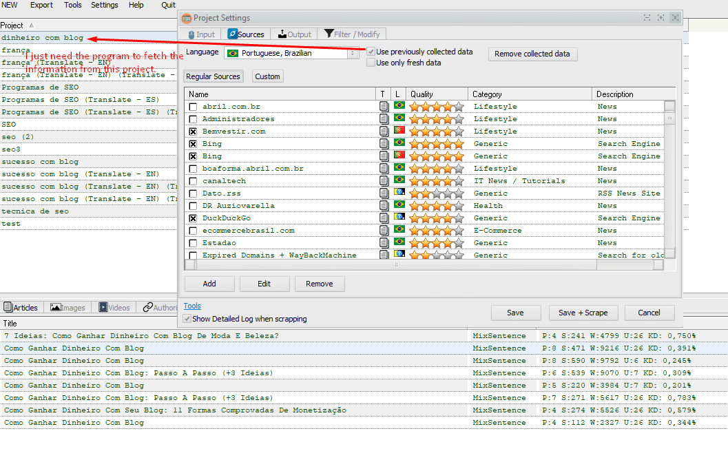Switch to Images tab in main window
This screenshot has height=451, width=728.
67,308
